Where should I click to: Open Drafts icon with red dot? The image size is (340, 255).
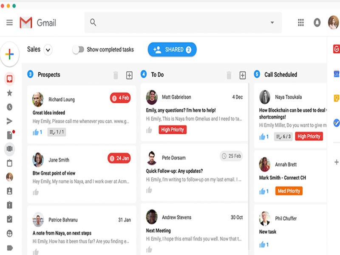10,135
